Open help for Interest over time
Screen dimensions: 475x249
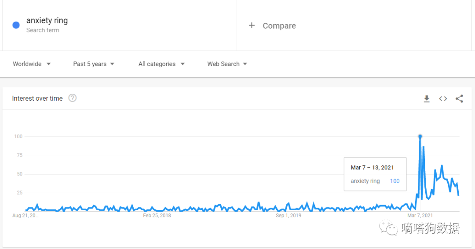point(73,98)
